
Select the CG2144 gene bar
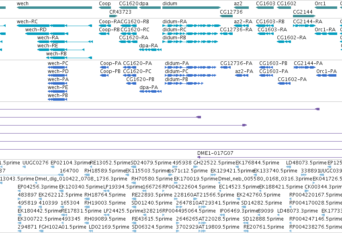tap(304, 16)
